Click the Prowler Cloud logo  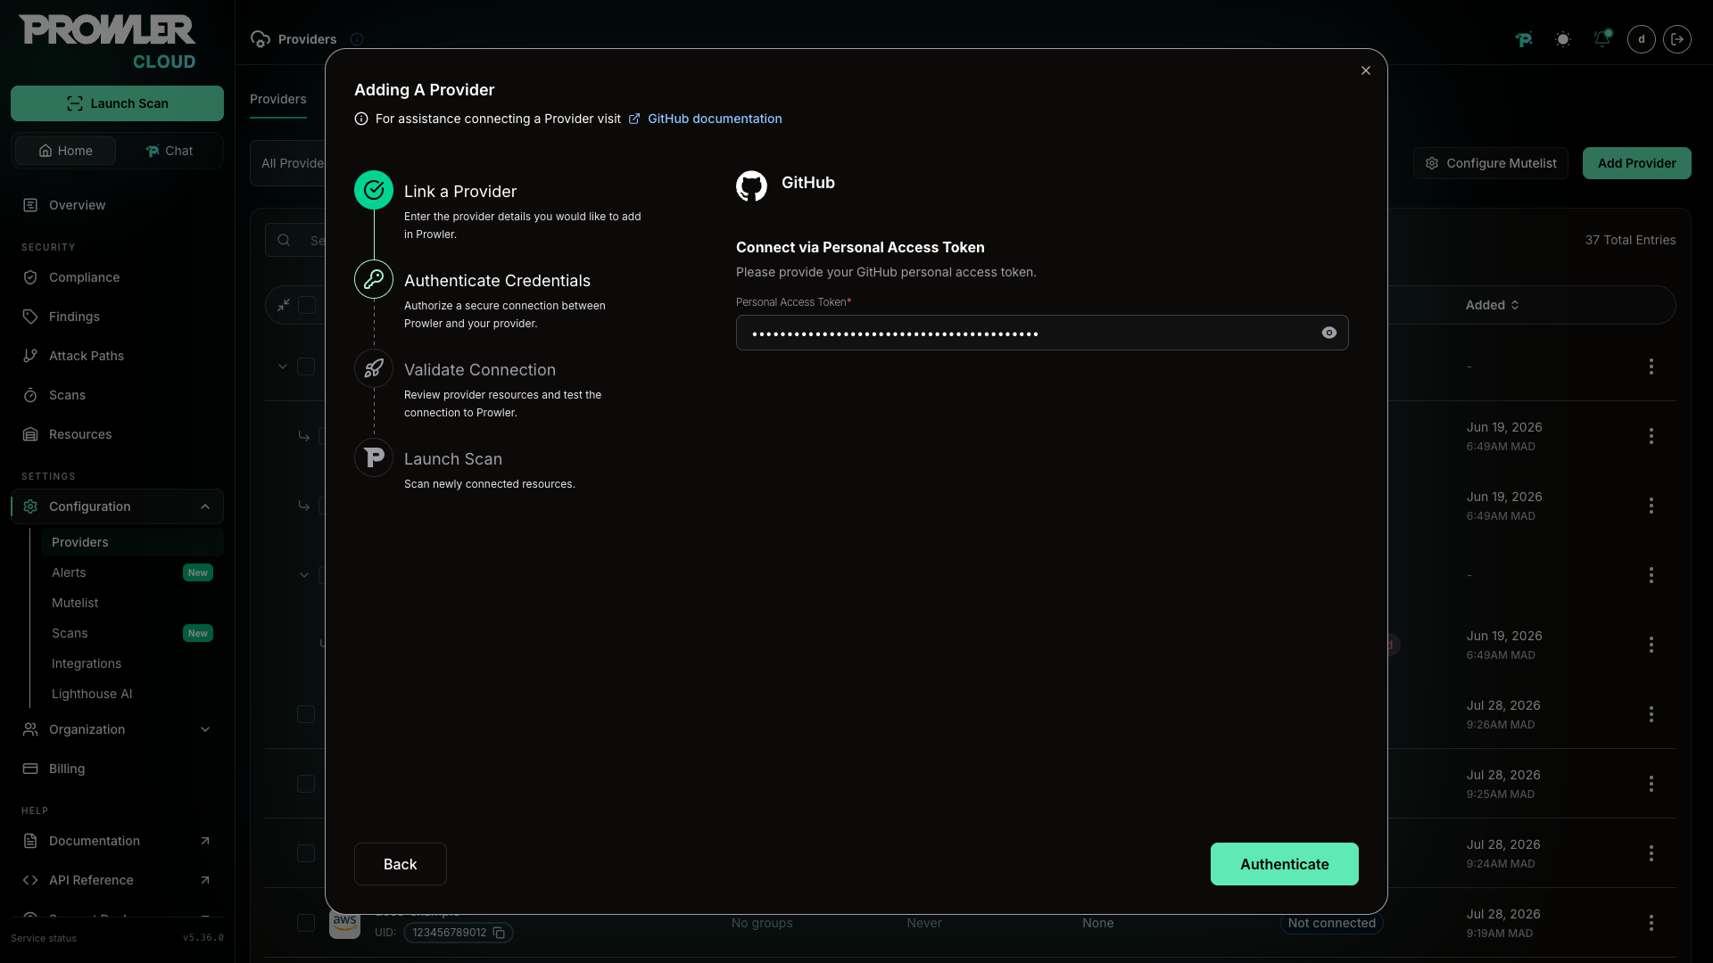(x=107, y=42)
